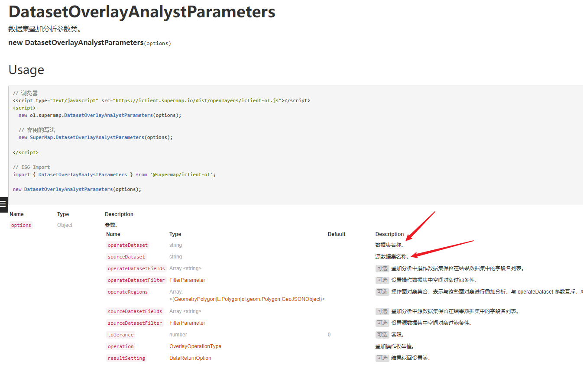Click the number type of tolerance
The height and width of the screenshot is (378, 583).
[178, 335]
